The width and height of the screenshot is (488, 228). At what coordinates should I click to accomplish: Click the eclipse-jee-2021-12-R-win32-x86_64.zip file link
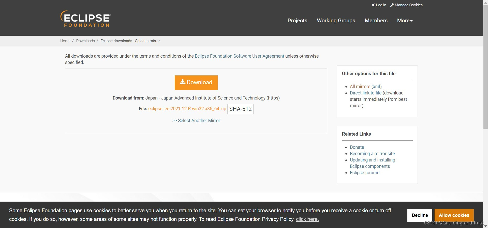pos(187,109)
